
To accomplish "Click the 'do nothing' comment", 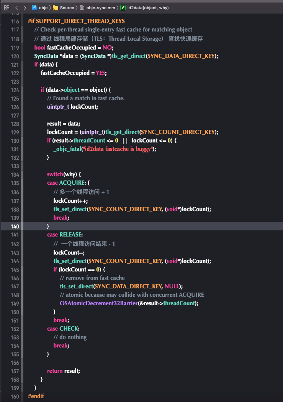I will (70, 337).
